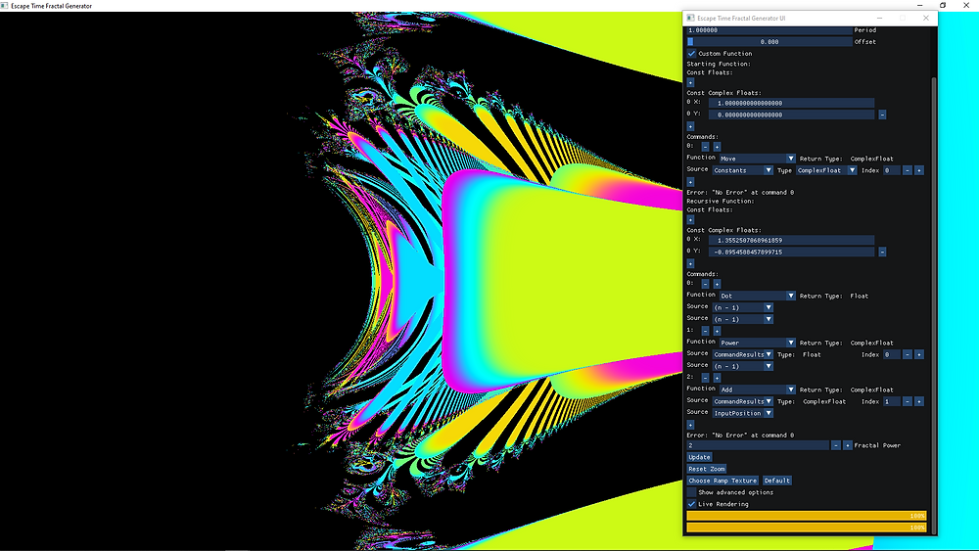Insert a command using plus above Dot function

coord(717,284)
